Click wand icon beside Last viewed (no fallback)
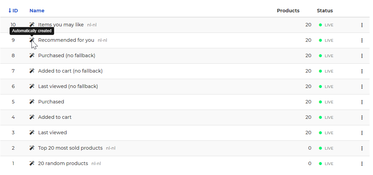 point(32,86)
